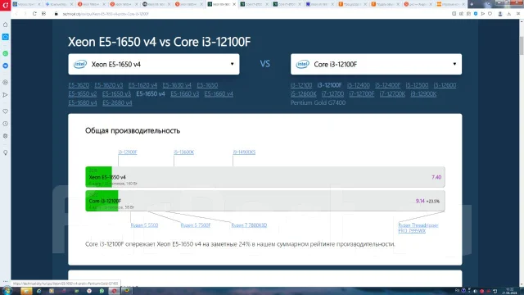This screenshot has width=524, height=295.
Task: Open the Pentium Gold G7400 link
Action: click(318, 102)
